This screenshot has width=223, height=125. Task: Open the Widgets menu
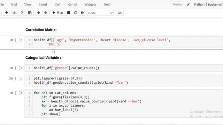[90, 5]
